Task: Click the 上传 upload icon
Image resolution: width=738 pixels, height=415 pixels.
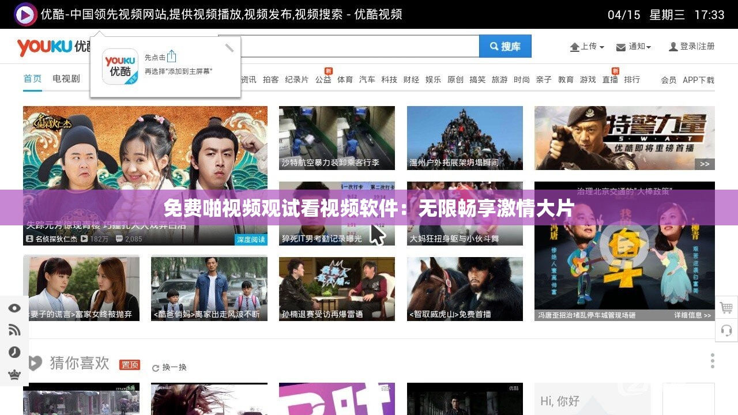Action: coord(576,46)
